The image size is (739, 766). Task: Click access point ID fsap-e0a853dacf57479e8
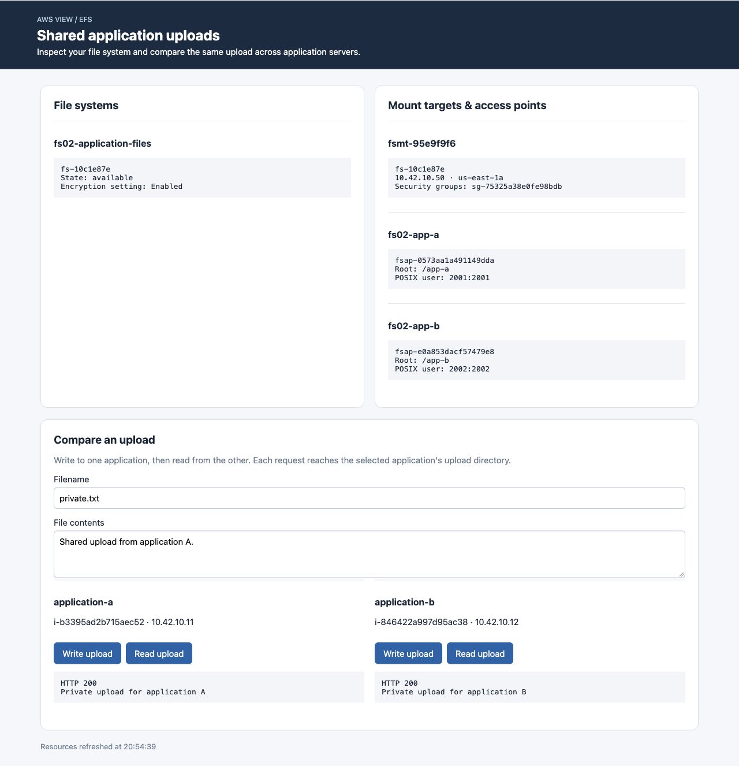click(445, 352)
